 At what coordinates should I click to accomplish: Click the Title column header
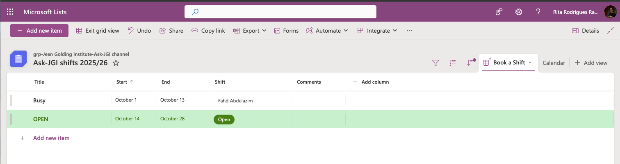[39, 82]
